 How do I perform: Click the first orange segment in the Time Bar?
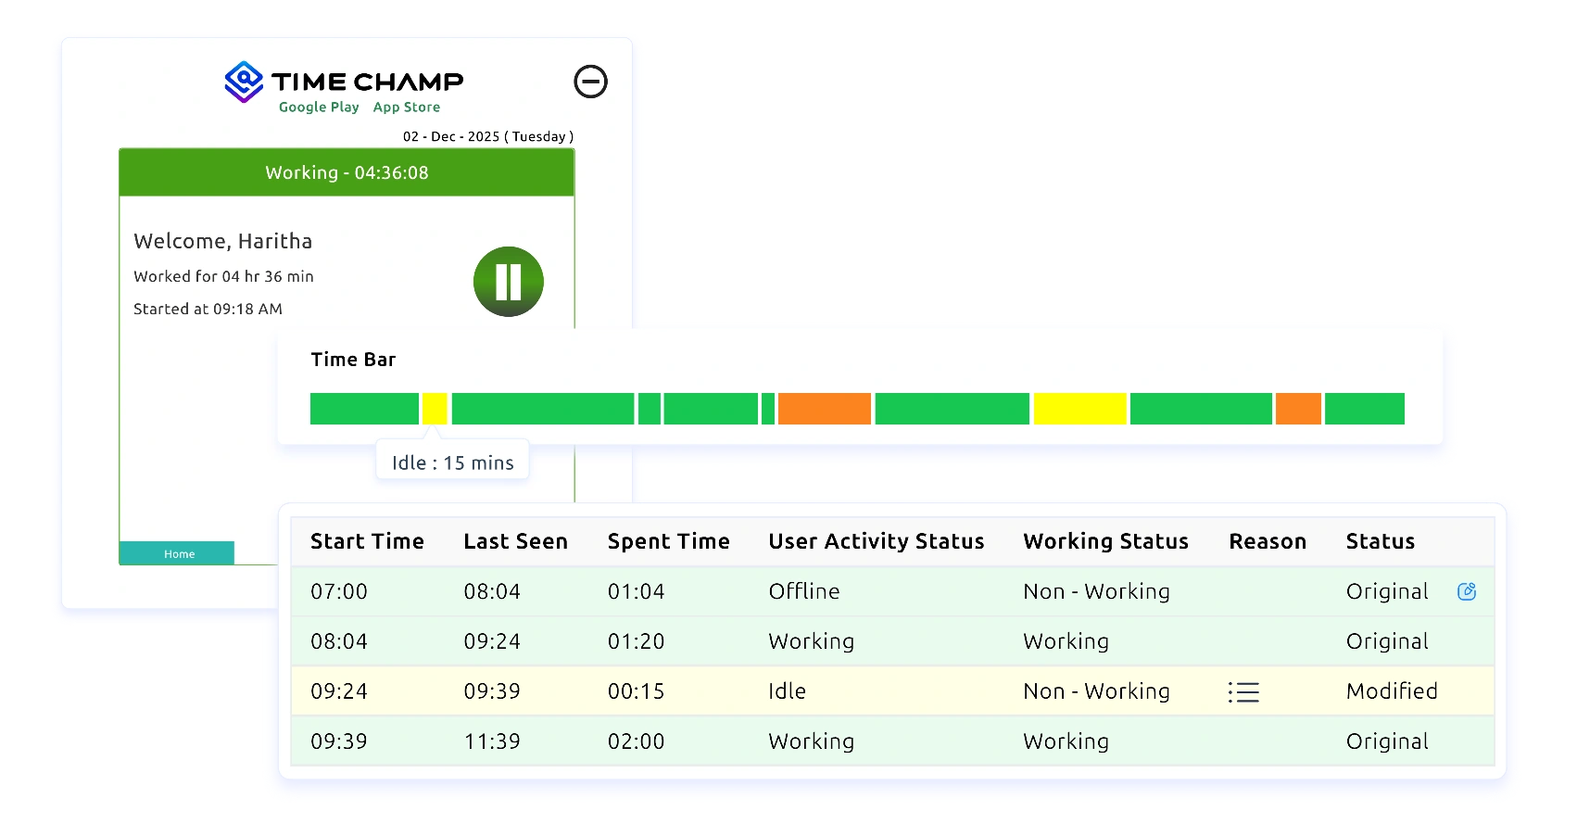click(x=824, y=409)
